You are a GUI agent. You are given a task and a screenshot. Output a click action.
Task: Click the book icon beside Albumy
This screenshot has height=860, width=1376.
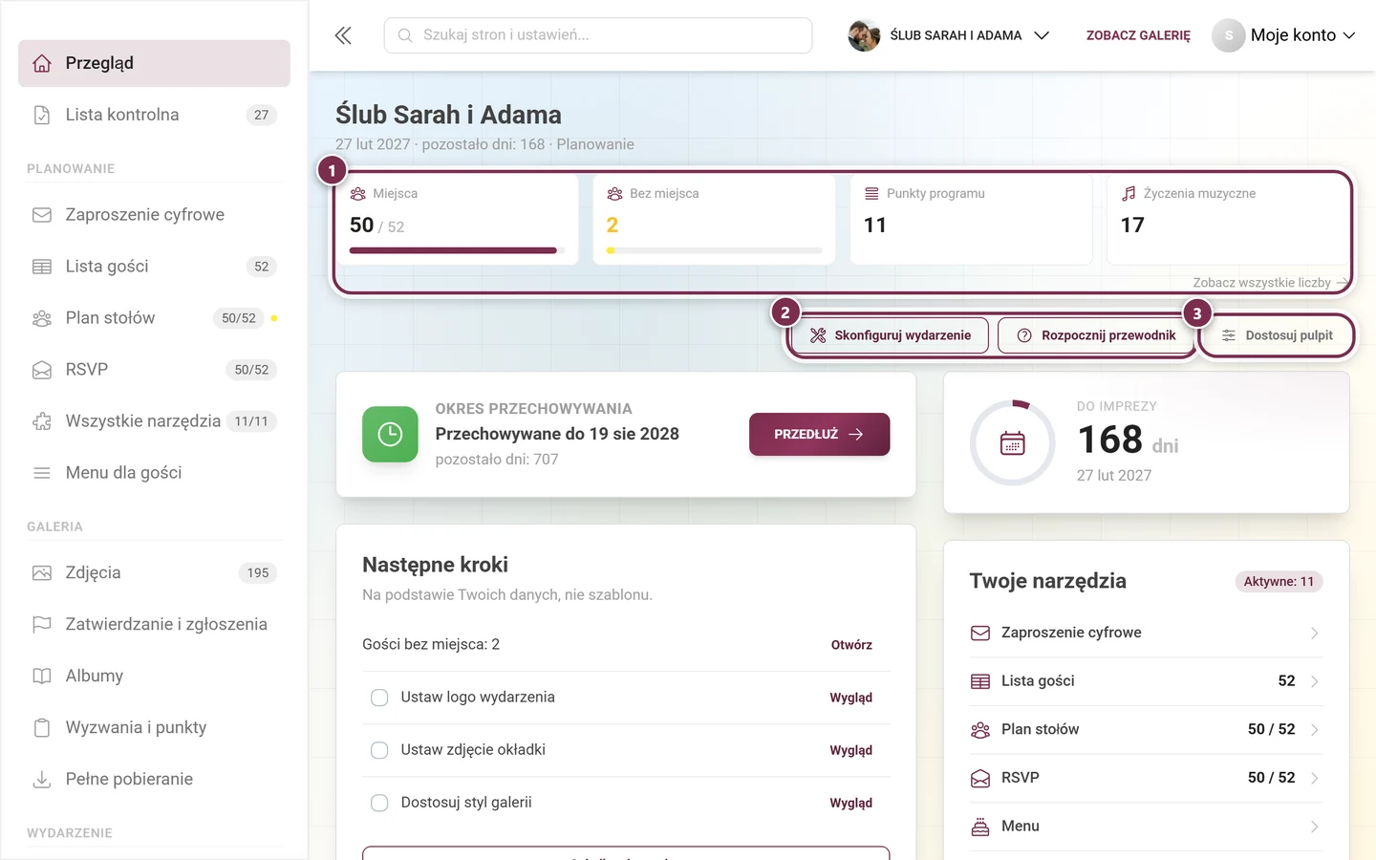coord(42,677)
